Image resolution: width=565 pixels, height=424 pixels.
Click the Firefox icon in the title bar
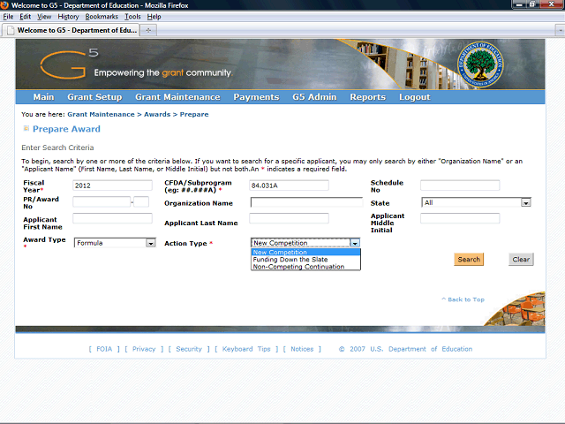click(4, 5)
